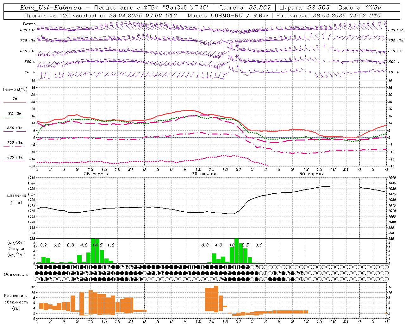The image size is (405, 324).
Task: Click the elevation text Высота: 778м
Action: (360, 8)
